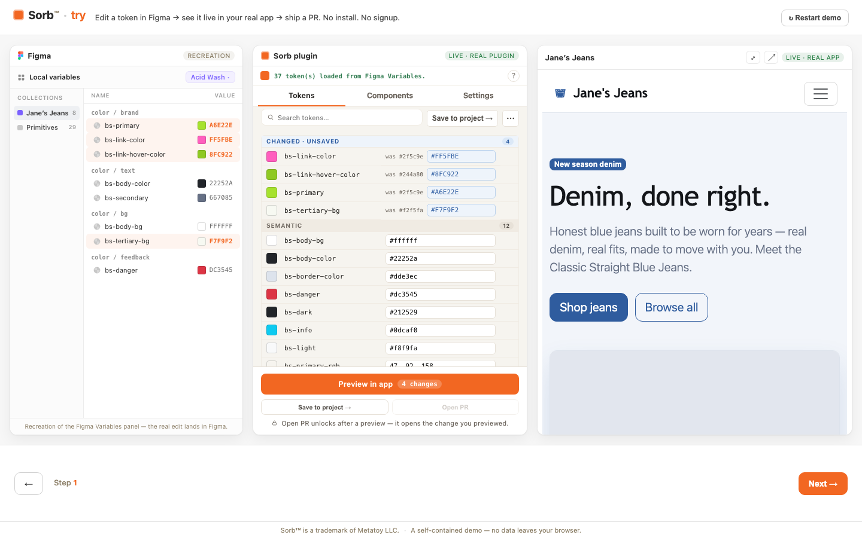
Task: Open the Acid Wash mode dropdown
Action: (210, 77)
